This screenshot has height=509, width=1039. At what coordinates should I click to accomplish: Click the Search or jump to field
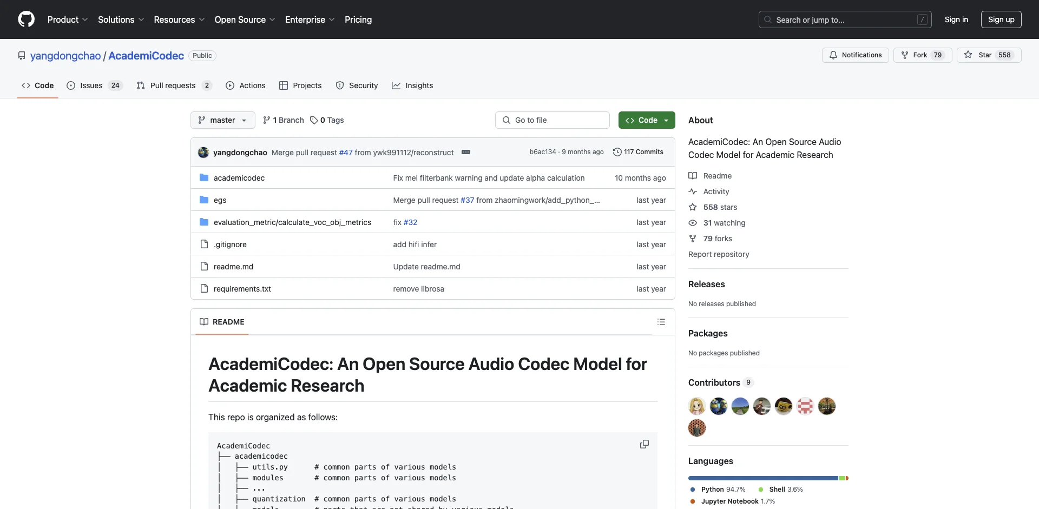(845, 19)
